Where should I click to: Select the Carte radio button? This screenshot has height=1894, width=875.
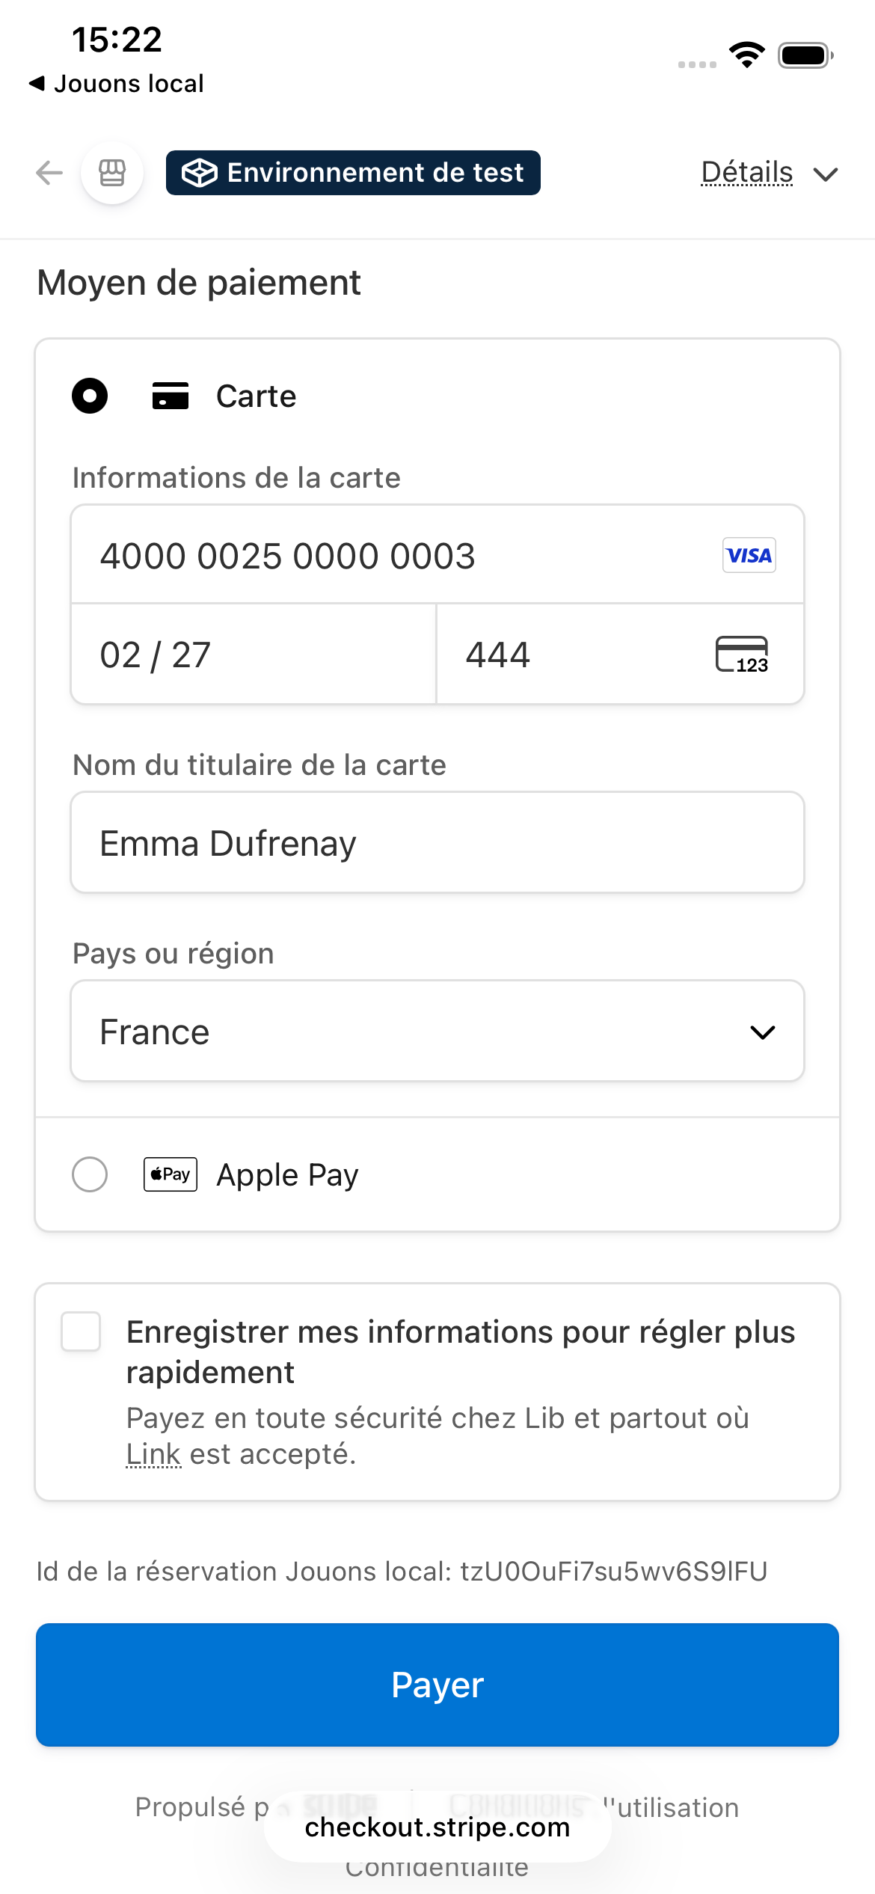point(90,396)
